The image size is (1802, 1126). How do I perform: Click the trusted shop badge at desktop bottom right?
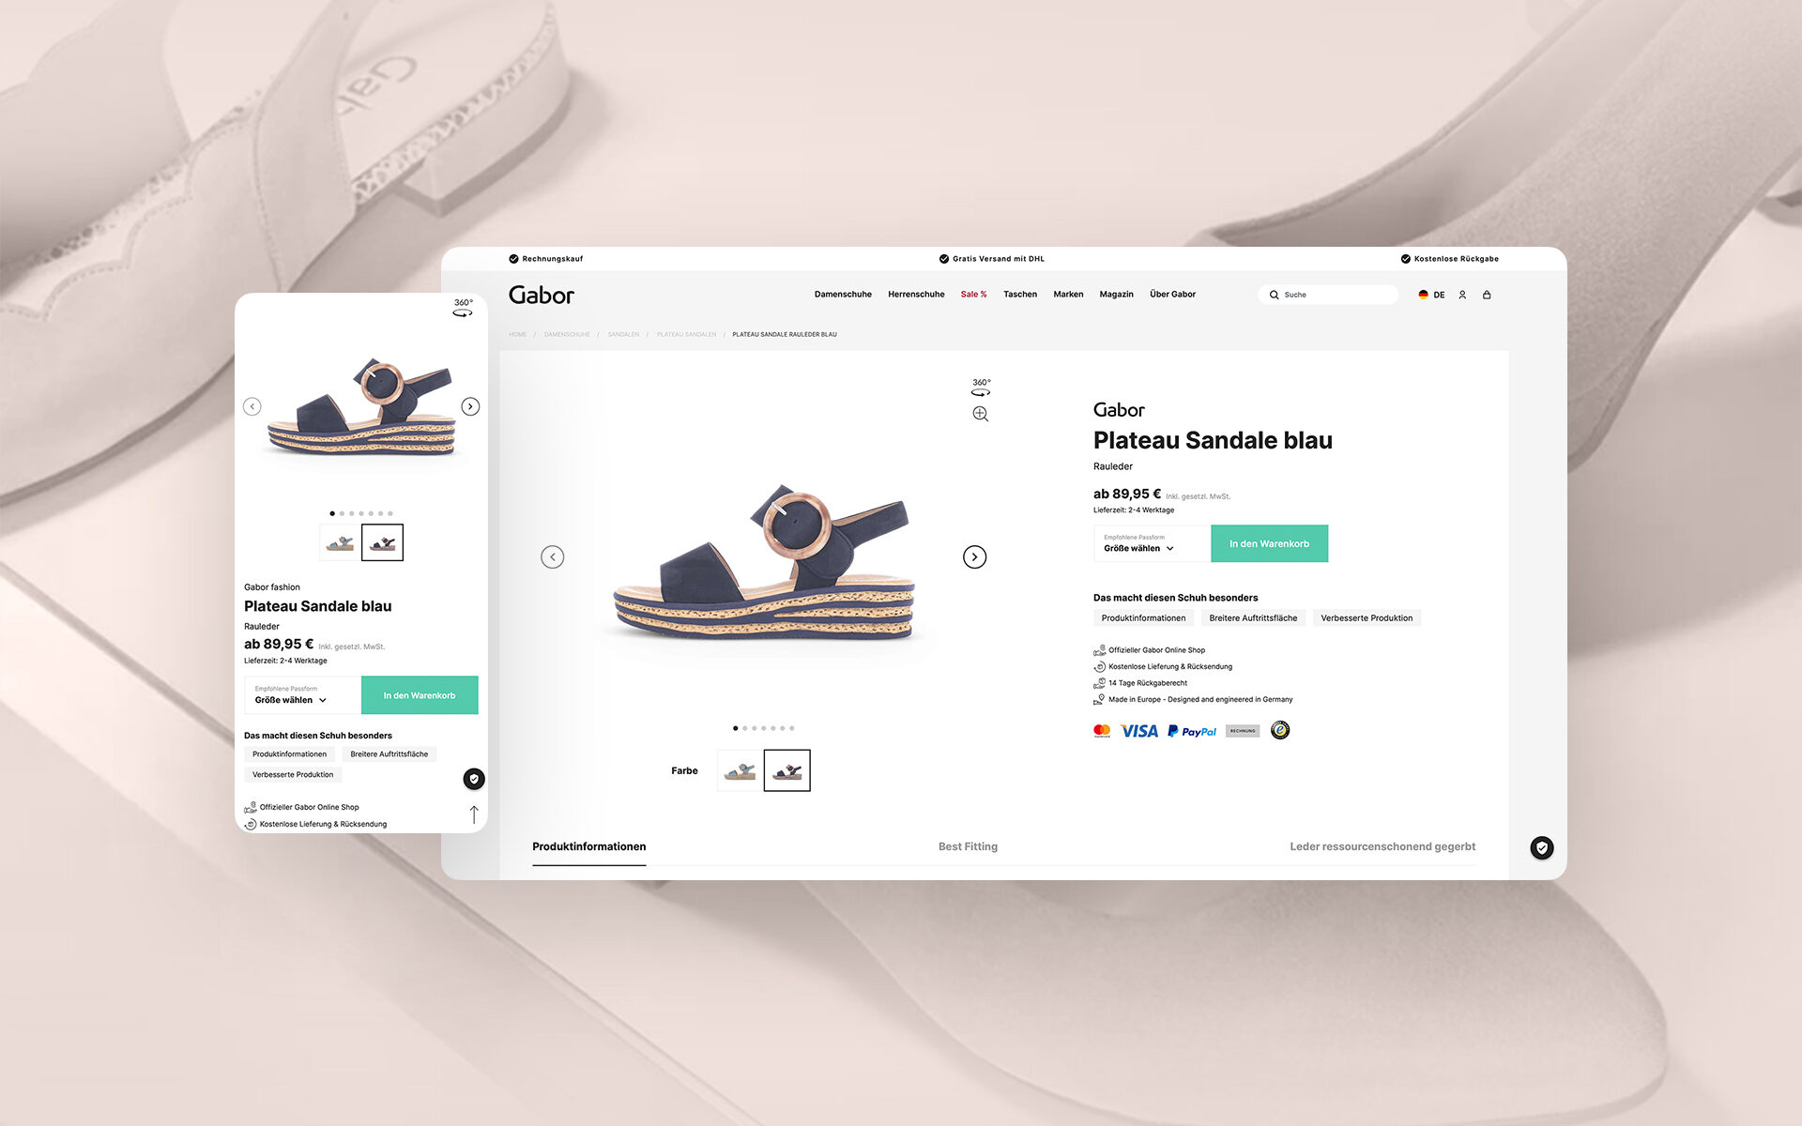(1542, 847)
